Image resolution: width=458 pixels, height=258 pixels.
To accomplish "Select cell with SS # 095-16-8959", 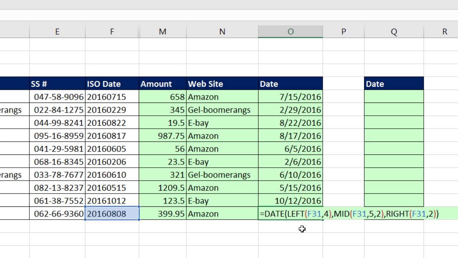I will tap(57, 135).
